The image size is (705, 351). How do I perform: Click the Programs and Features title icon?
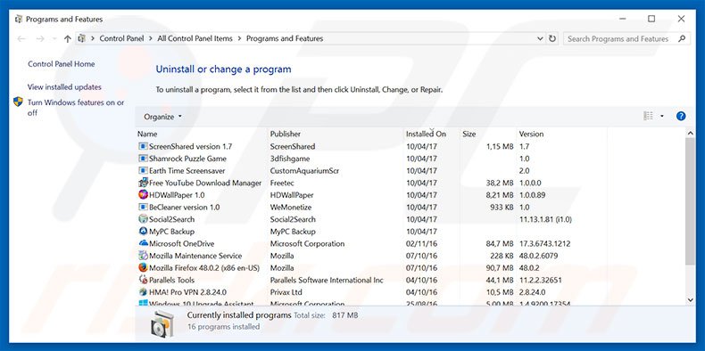pos(19,20)
